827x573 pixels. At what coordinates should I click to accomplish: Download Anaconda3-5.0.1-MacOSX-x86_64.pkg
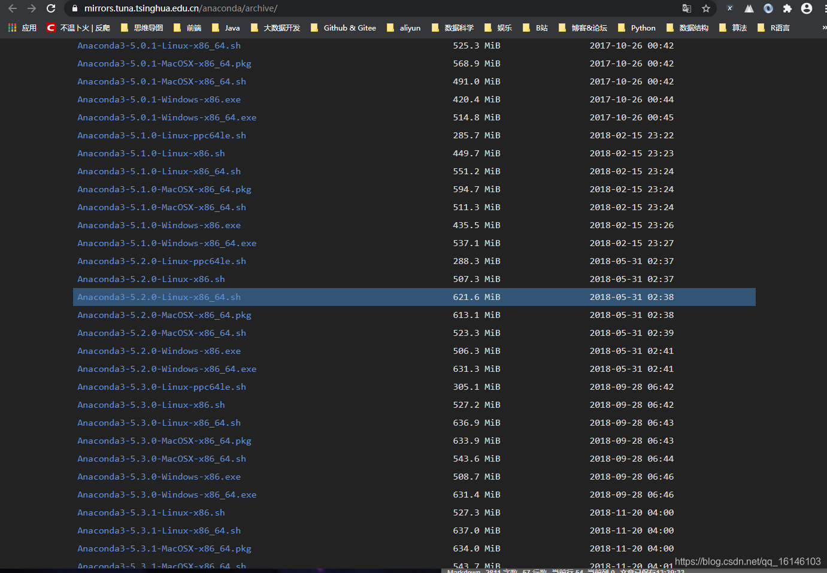pyautogui.click(x=165, y=63)
